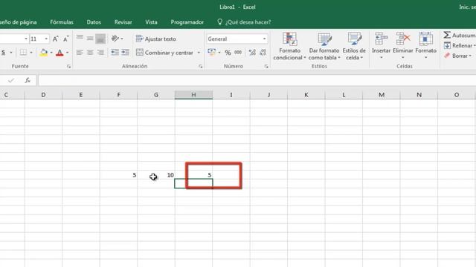Click the Formato cells icon
476x267 pixels.
click(425, 39)
